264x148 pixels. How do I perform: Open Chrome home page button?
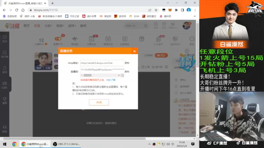pyautogui.click(x=23, y=10)
